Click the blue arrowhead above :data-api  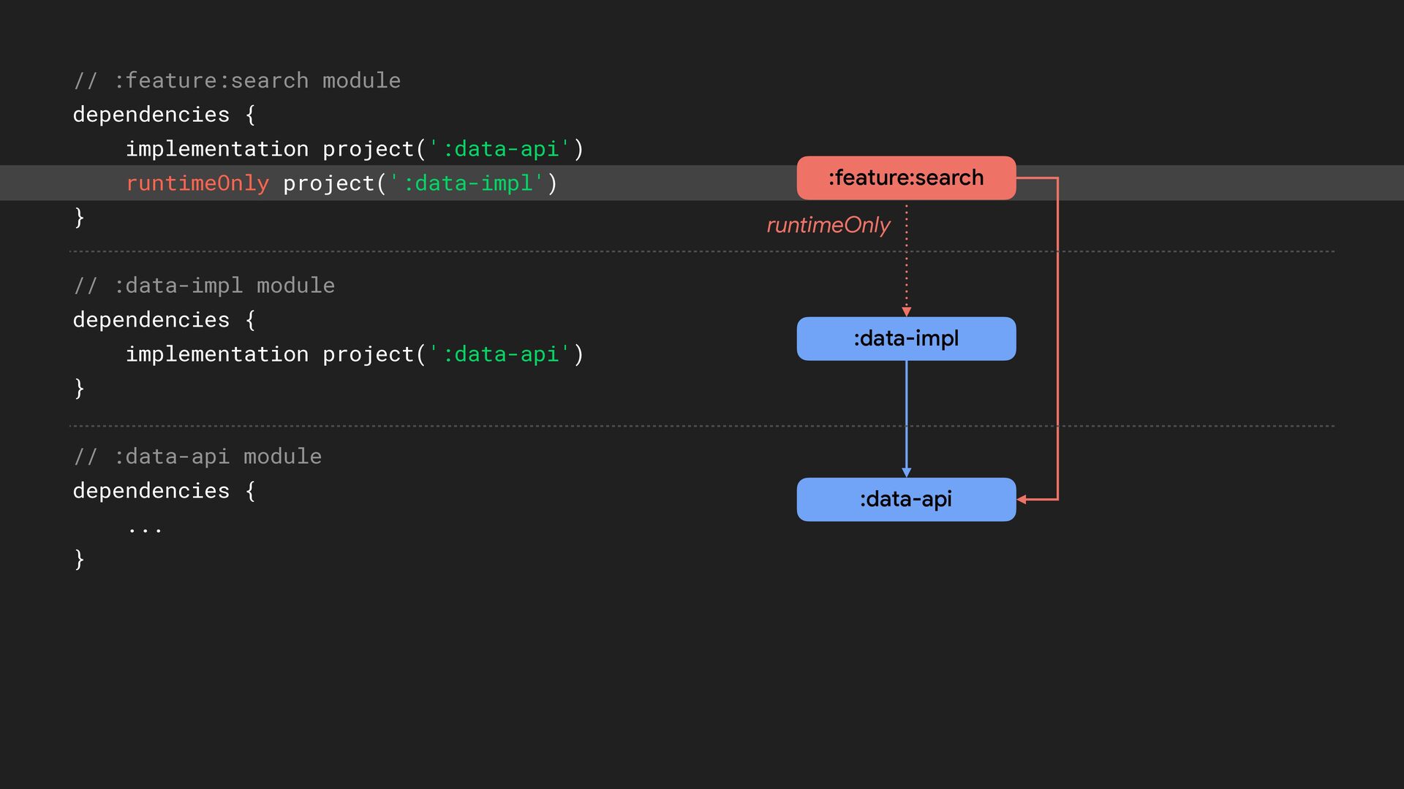point(906,473)
